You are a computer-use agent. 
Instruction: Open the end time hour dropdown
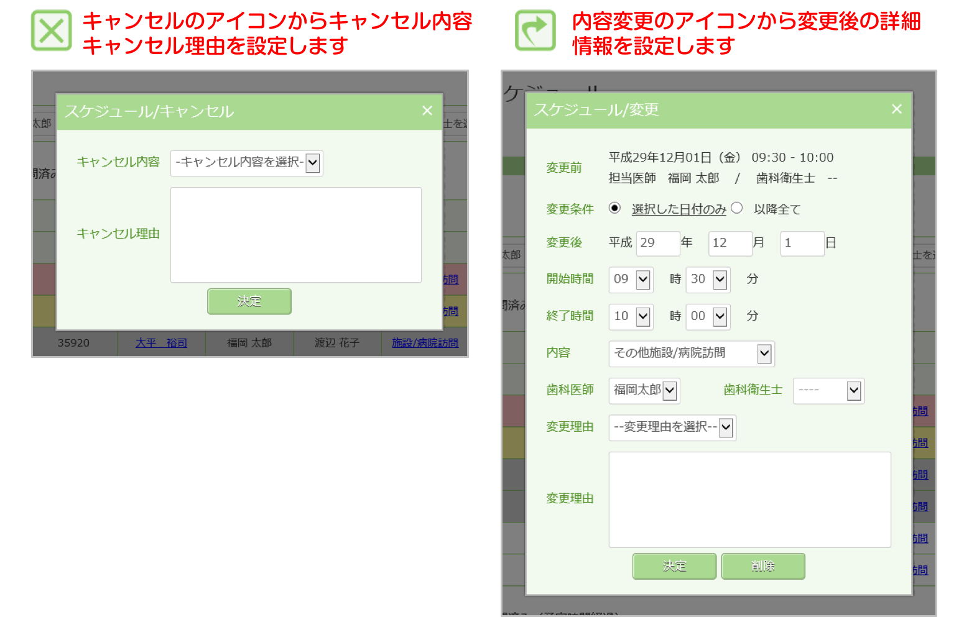click(631, 316)
